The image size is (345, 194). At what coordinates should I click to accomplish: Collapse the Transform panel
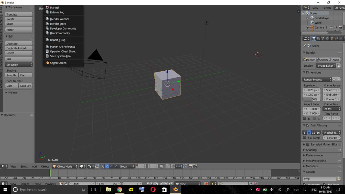pyautogui.click(x=7, y=7)
